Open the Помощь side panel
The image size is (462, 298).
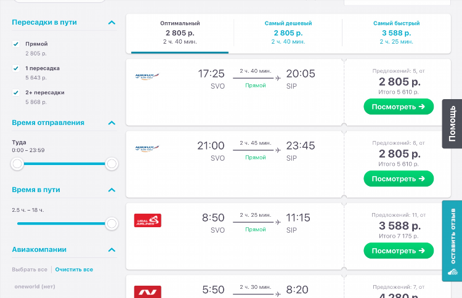point(452,124)
